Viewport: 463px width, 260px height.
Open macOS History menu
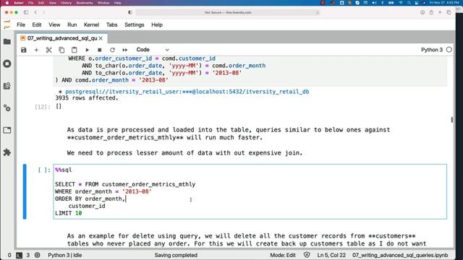(x=66, y=3)
